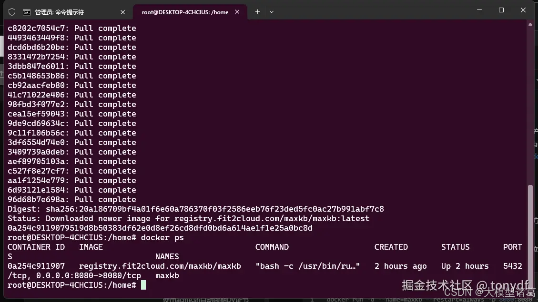Close the root@DESKTOP-4CHCIUS tab

point(237,12)
